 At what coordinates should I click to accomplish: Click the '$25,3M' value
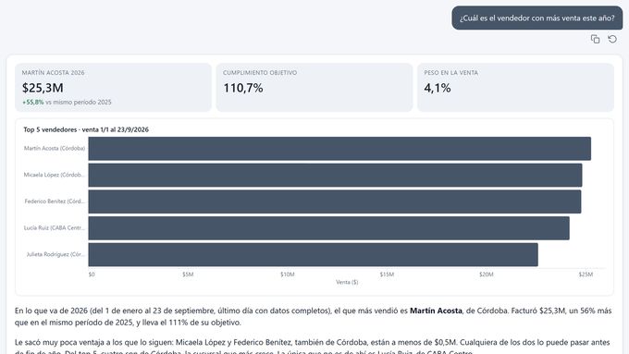tap(43, 88)
